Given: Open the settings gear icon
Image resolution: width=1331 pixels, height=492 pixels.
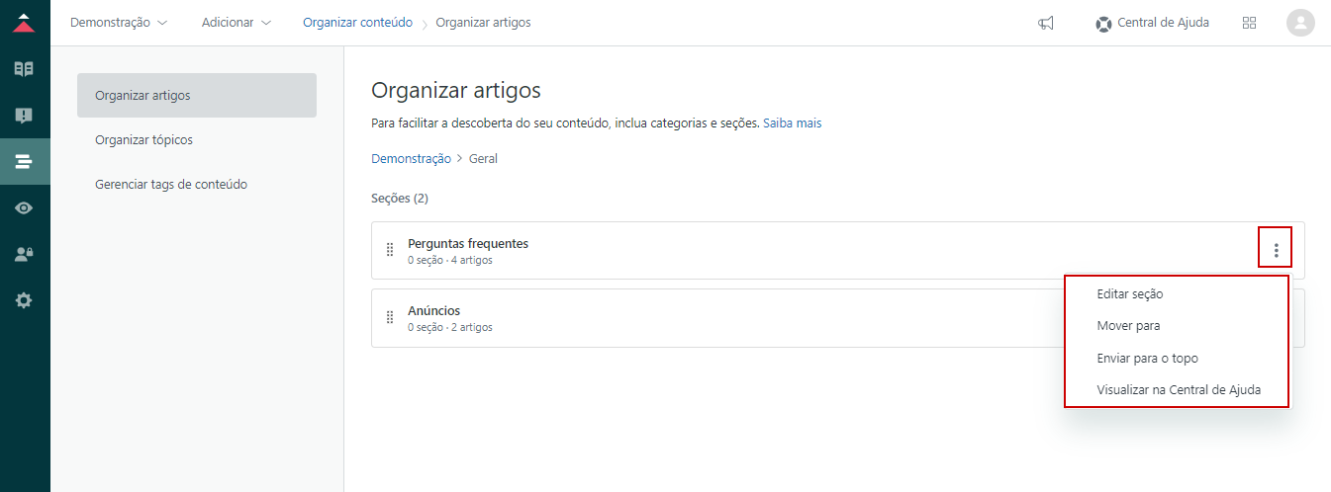Looking at the screenshot, I should point(24,300).
